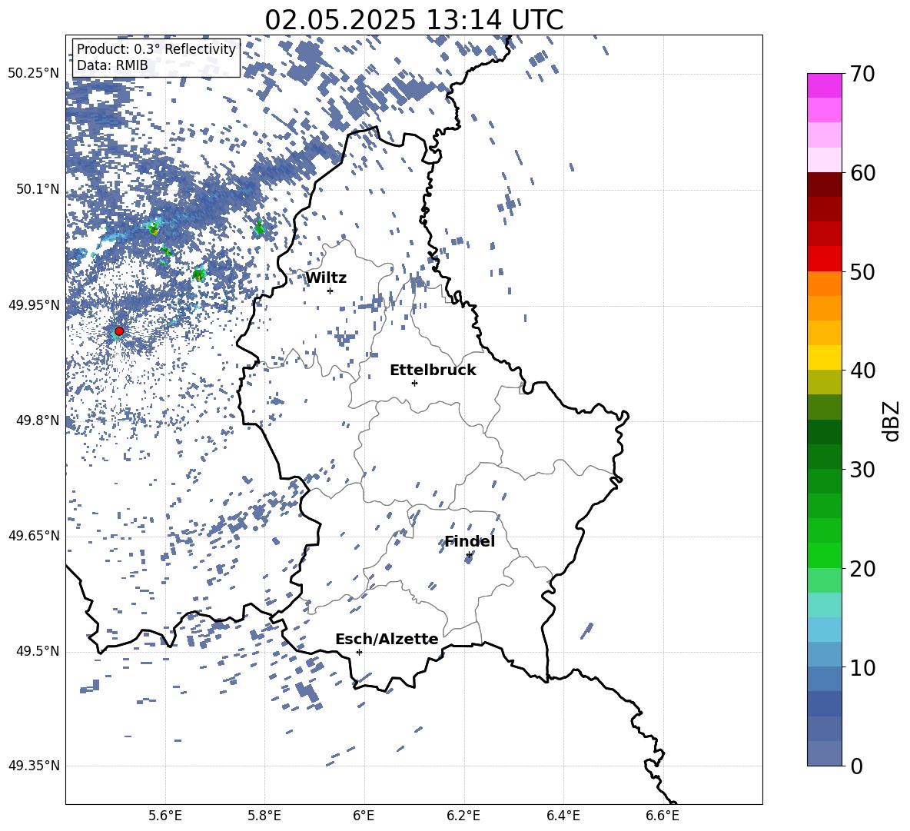
Task: Pick the dark maroon swatch below 60
Action: pos(824,184)
